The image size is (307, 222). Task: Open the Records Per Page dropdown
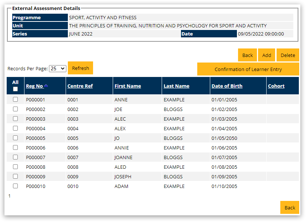click(x=57, y=68)
